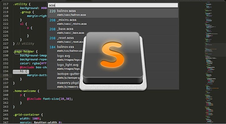Click the path 'static/sass/balinov.scss'
The image size is (226, 124).
pyautogui.click(x=71, y=15)
